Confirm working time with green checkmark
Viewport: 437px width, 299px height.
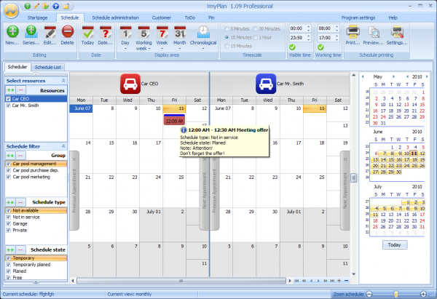[320, 47]
